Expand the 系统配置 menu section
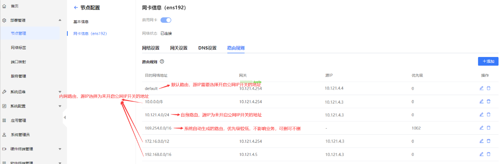502x164 pixels. (60, 106)
